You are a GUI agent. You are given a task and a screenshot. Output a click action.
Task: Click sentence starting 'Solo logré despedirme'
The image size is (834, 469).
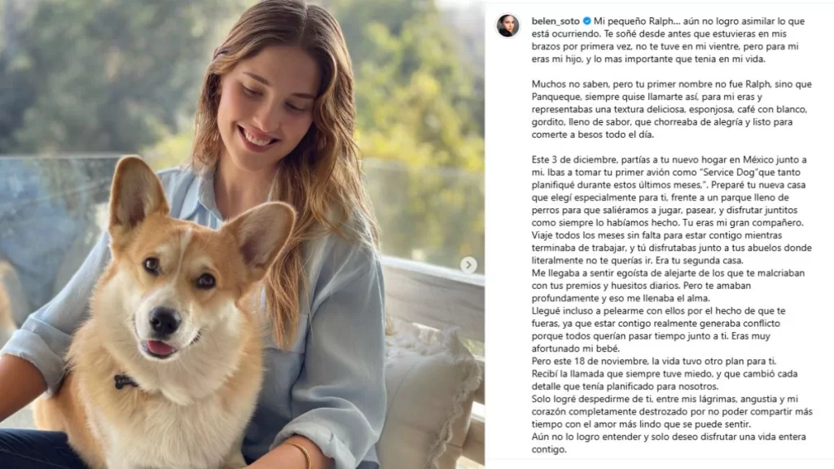click(x=672, y=411)
